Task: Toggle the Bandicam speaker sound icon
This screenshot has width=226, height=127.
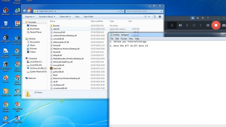Action: pyautogui.click(x=180, y=25)
